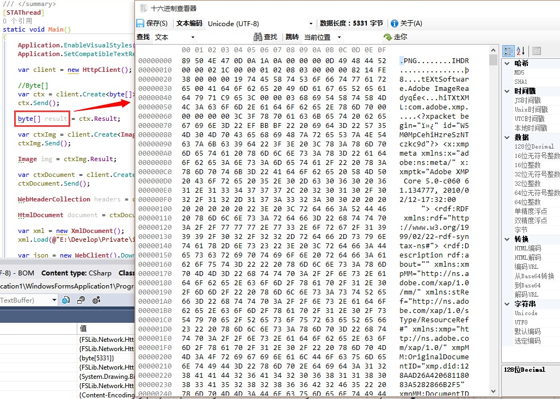Open the TextBuffer dropdown in Visual Studio
The width and height of the screenshot is (560, 399).
click(54, 300)
